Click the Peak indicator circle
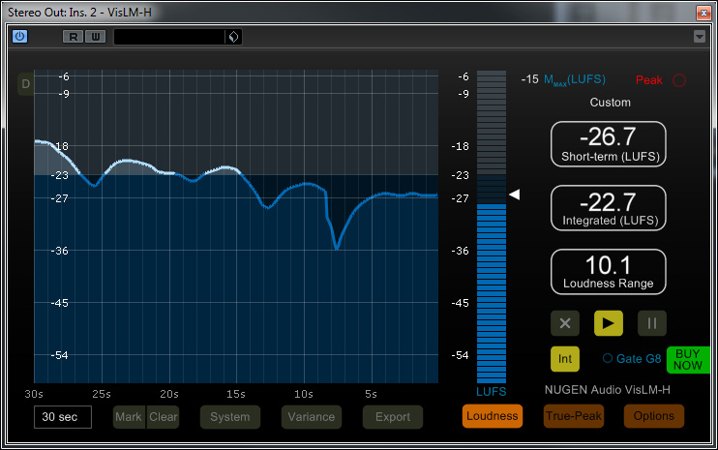This screenshot has width=718, height=450. (679, 80)
